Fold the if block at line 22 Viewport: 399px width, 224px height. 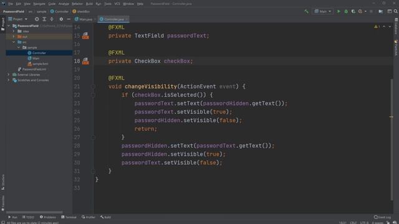93,95
